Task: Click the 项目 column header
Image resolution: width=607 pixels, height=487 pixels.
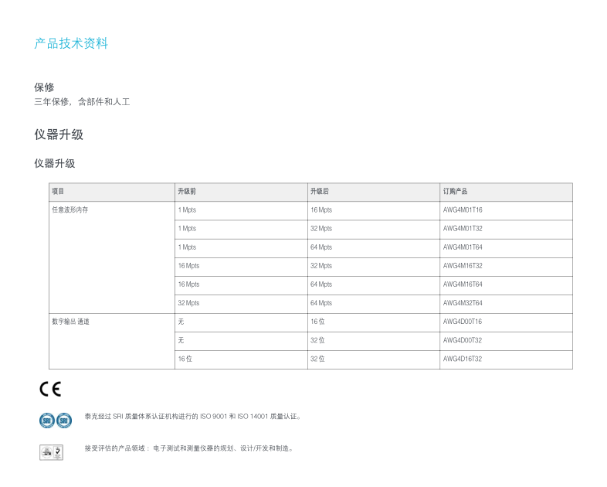Action: (59, 192)
